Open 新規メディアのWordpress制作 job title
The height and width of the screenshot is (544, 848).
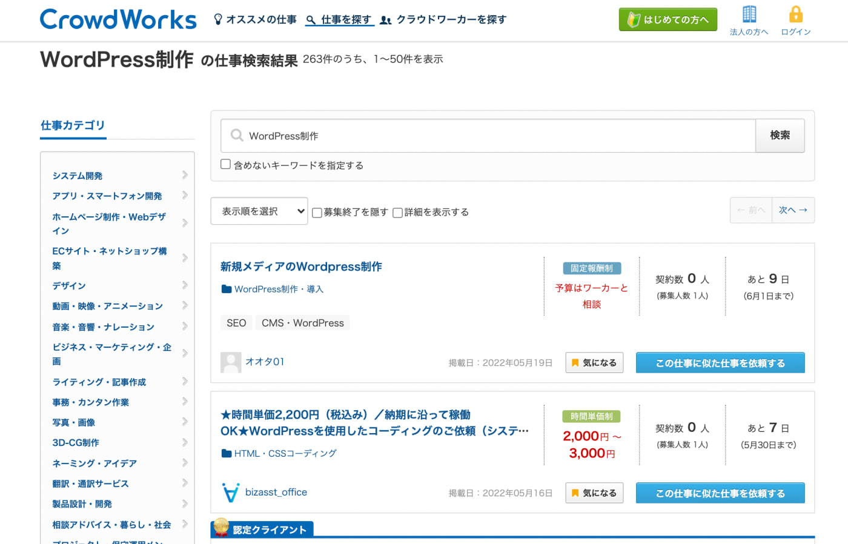point(301,267)
